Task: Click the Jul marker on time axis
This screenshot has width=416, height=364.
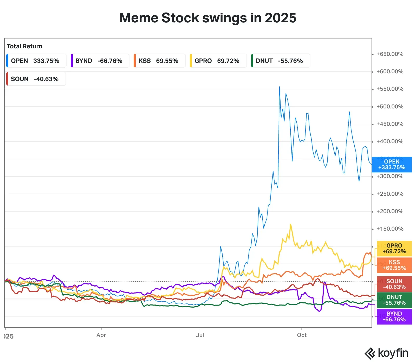Action: tap(200, 335)
